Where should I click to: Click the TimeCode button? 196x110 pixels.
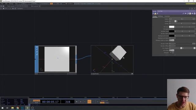pos(36,101)
